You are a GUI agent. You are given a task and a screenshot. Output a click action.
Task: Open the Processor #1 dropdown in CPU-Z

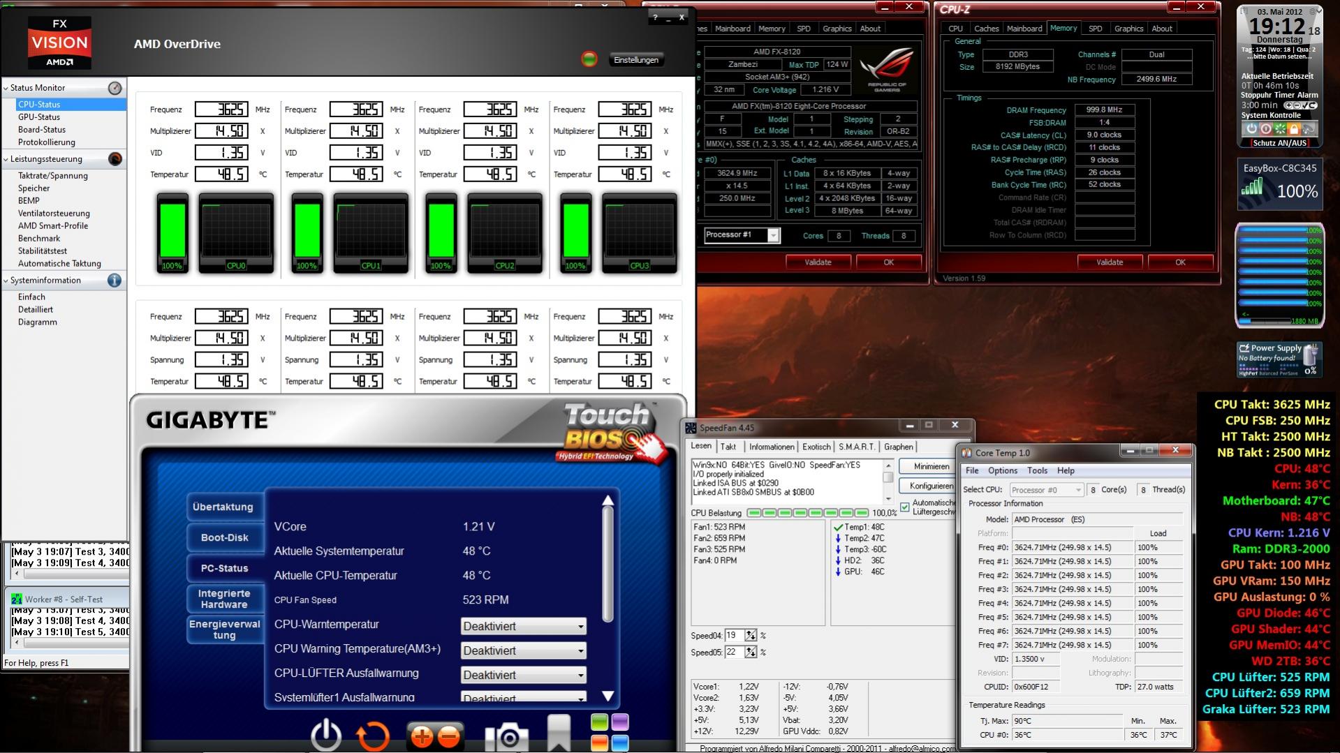click(741, 235)
